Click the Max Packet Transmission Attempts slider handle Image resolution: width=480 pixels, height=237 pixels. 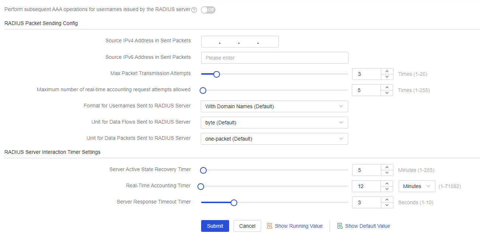pos(217,74)
